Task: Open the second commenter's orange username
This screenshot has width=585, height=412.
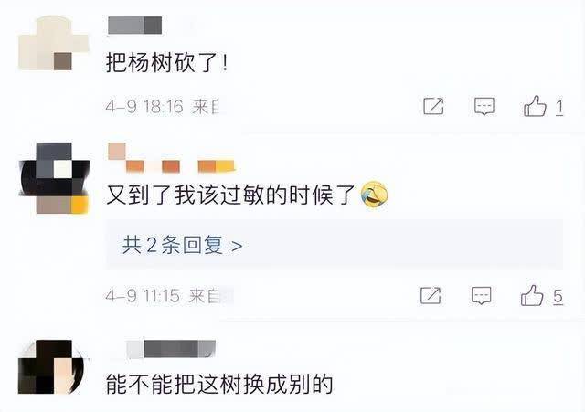Action: point(171,158)
